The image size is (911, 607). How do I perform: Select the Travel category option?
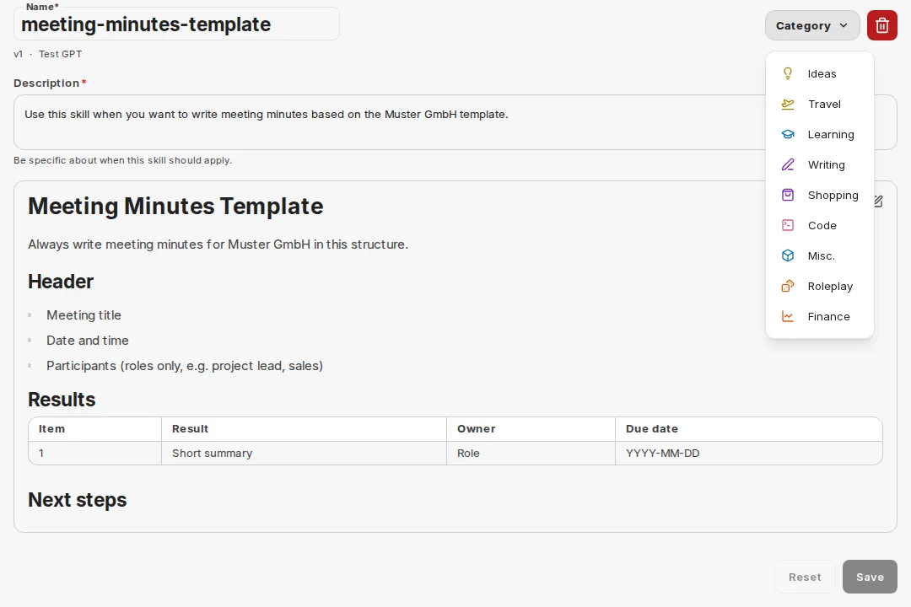(x=820, y=104)
